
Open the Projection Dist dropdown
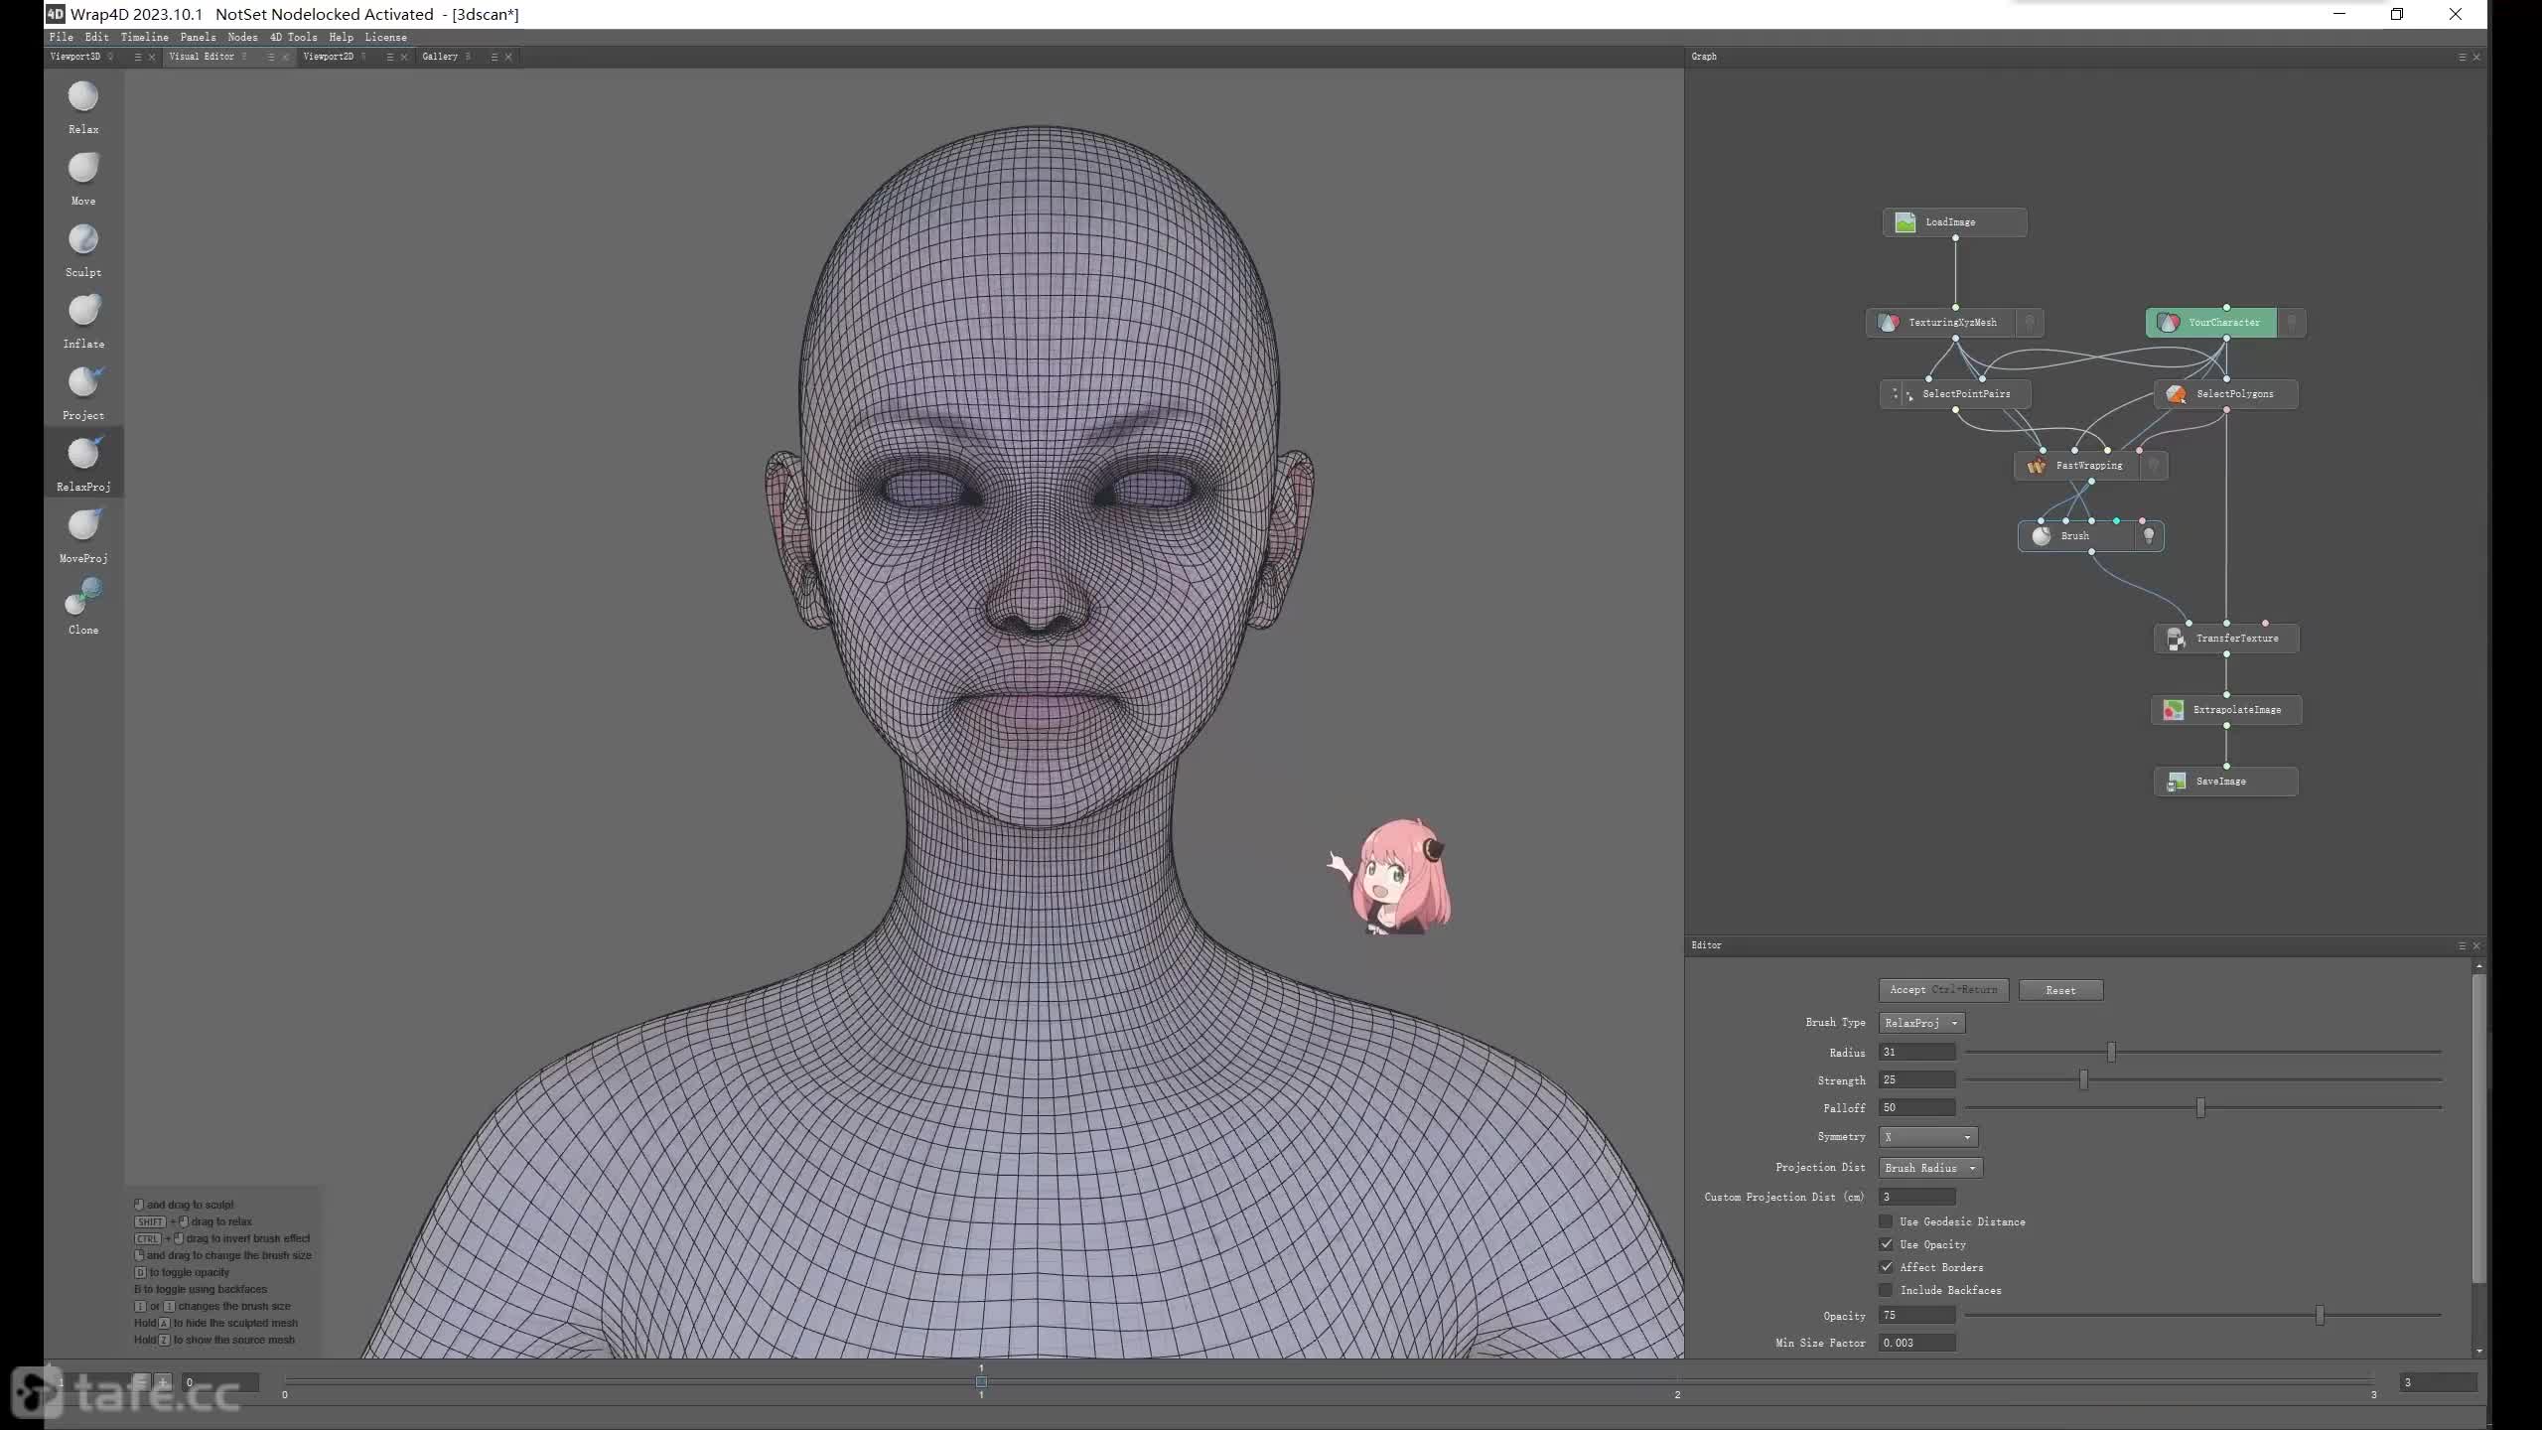(1930, 1168)
